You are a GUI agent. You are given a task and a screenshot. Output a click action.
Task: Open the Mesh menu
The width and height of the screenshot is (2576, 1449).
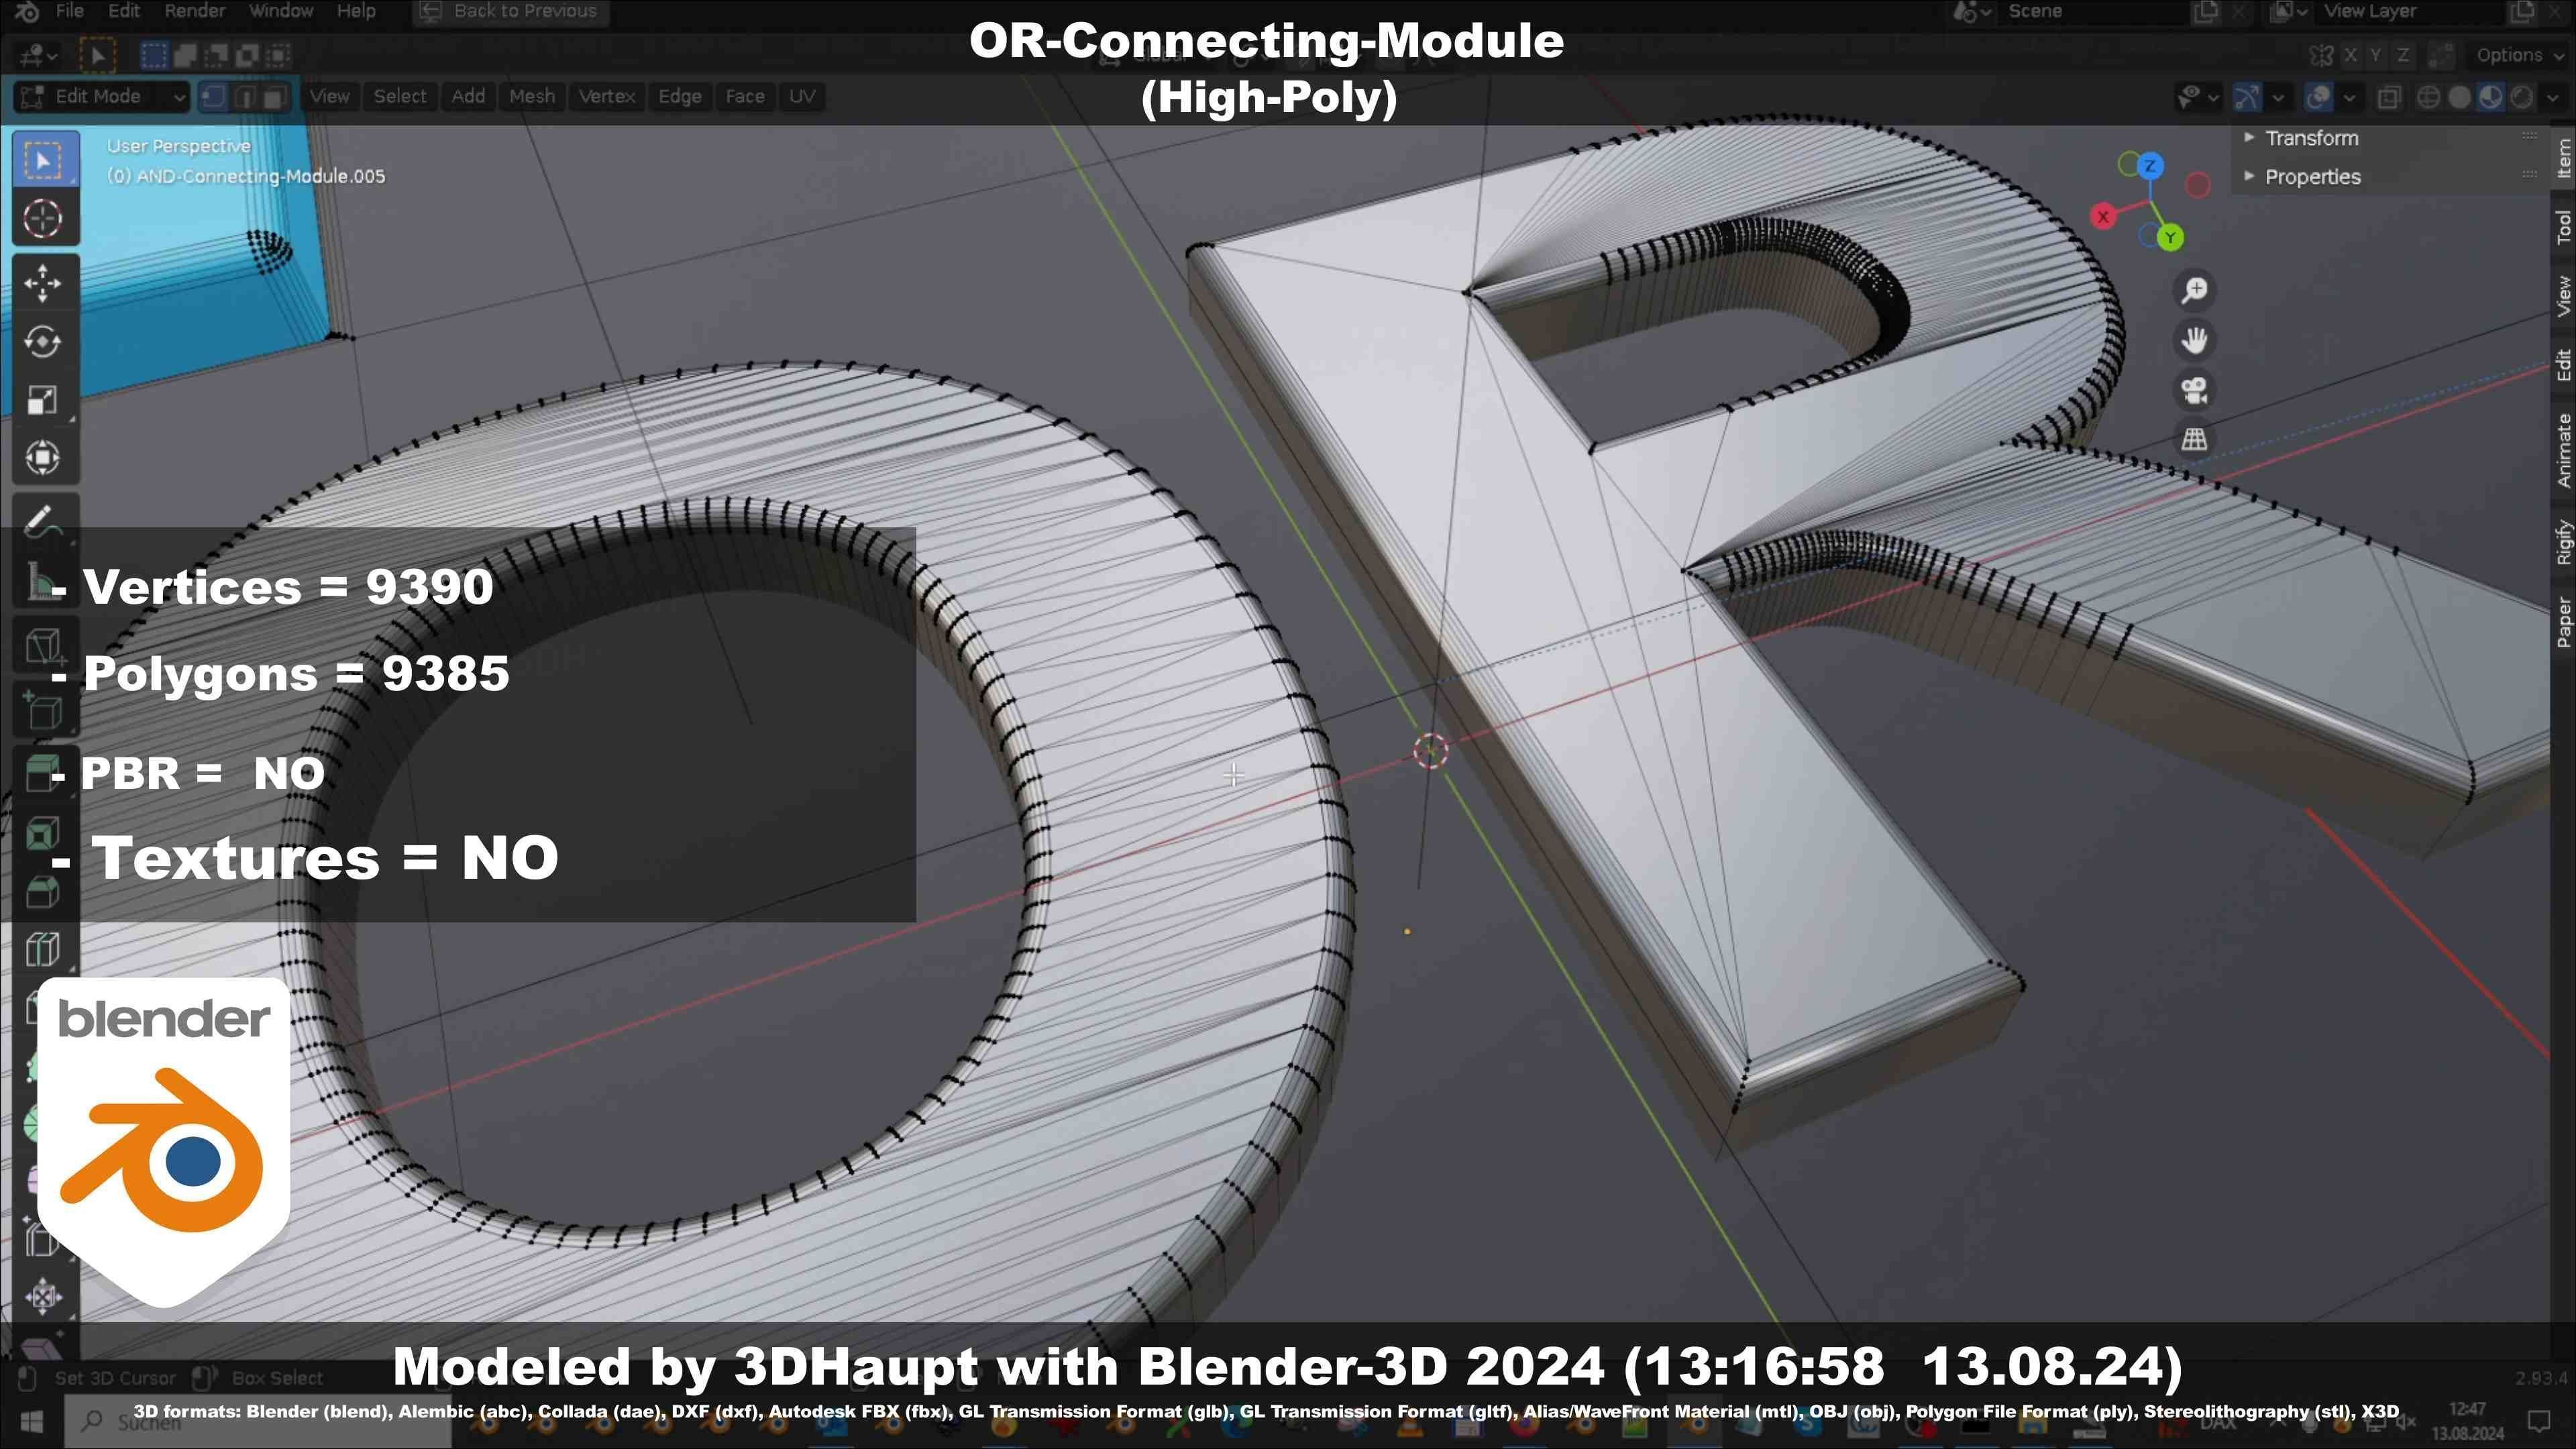[x=532, y=97]
